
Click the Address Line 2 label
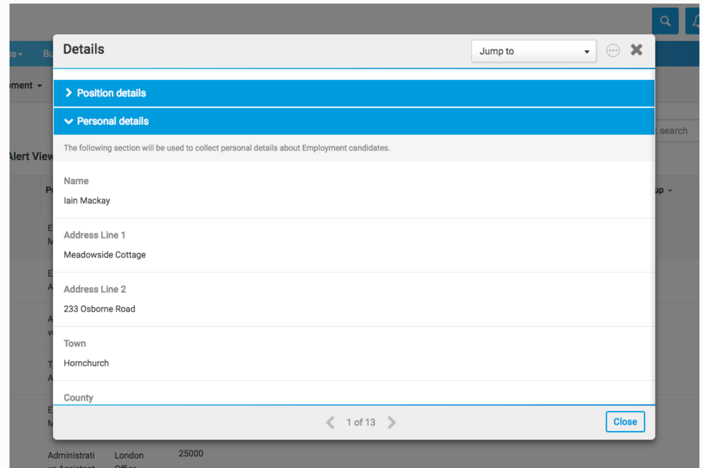click(x=95, y=290)
